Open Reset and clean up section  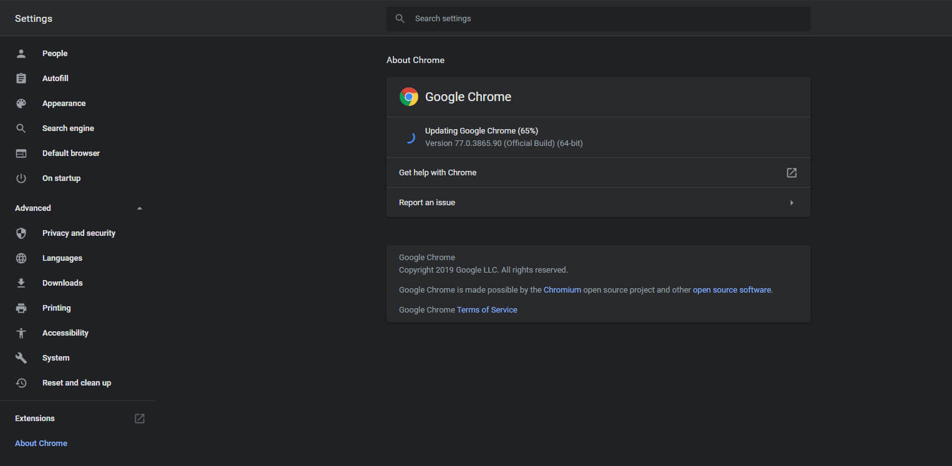[77, 383]
